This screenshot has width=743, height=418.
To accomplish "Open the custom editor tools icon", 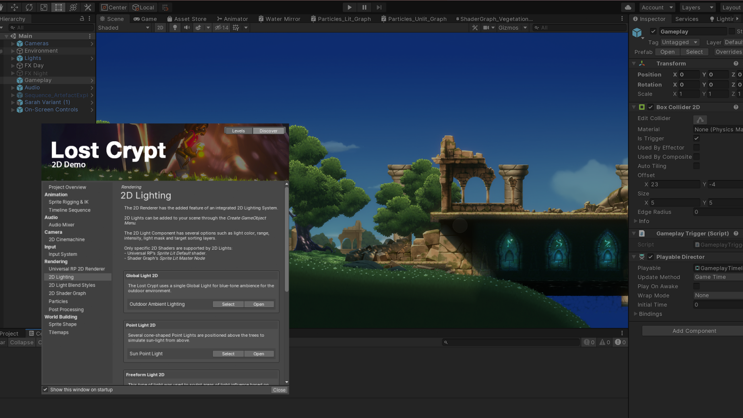I will click(x=88, y=7).
